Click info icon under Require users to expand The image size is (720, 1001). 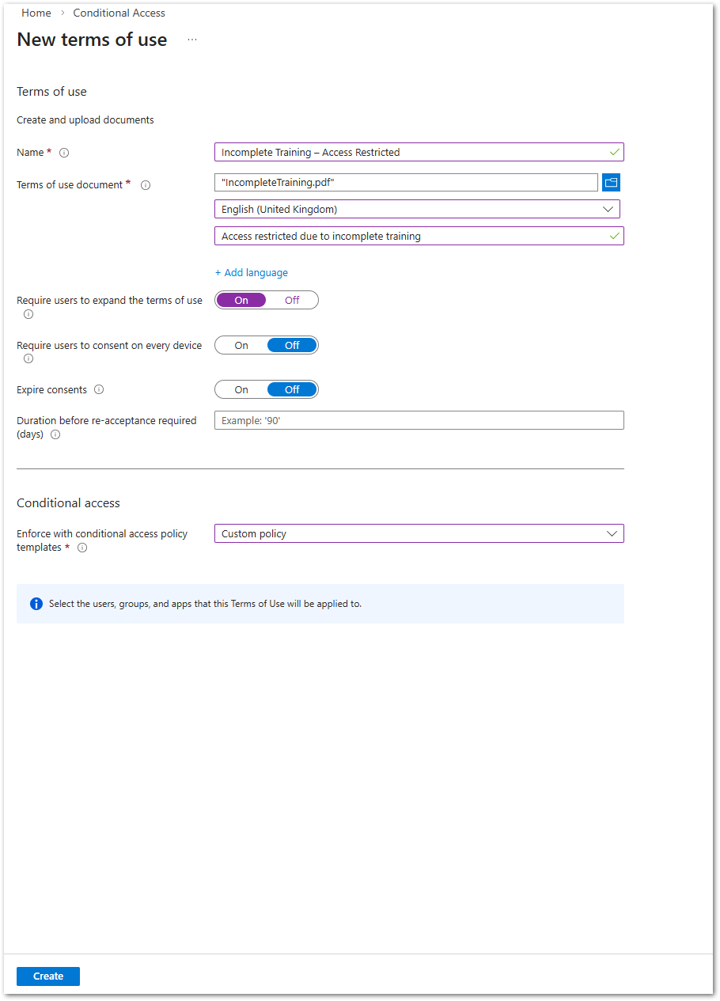point(28,314)
